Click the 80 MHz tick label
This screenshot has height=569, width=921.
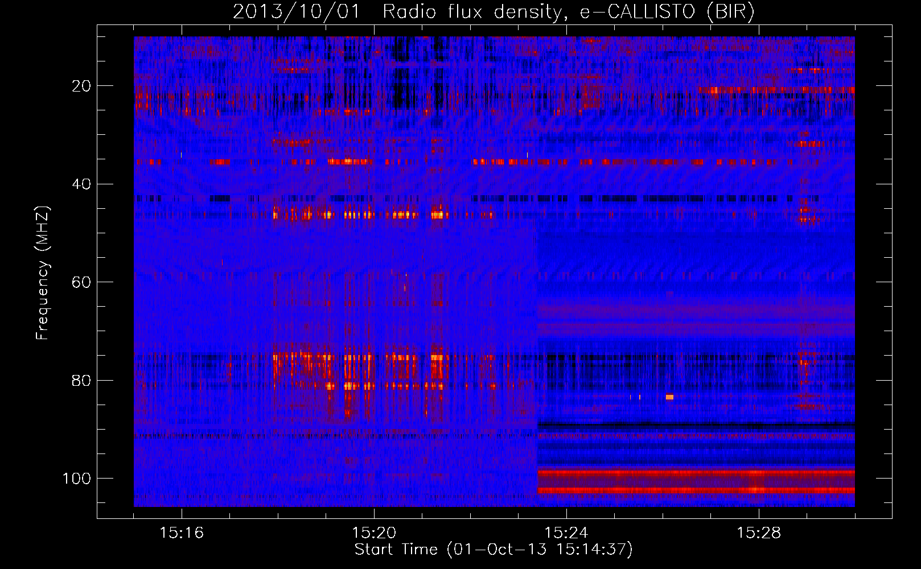pos(82,381)
